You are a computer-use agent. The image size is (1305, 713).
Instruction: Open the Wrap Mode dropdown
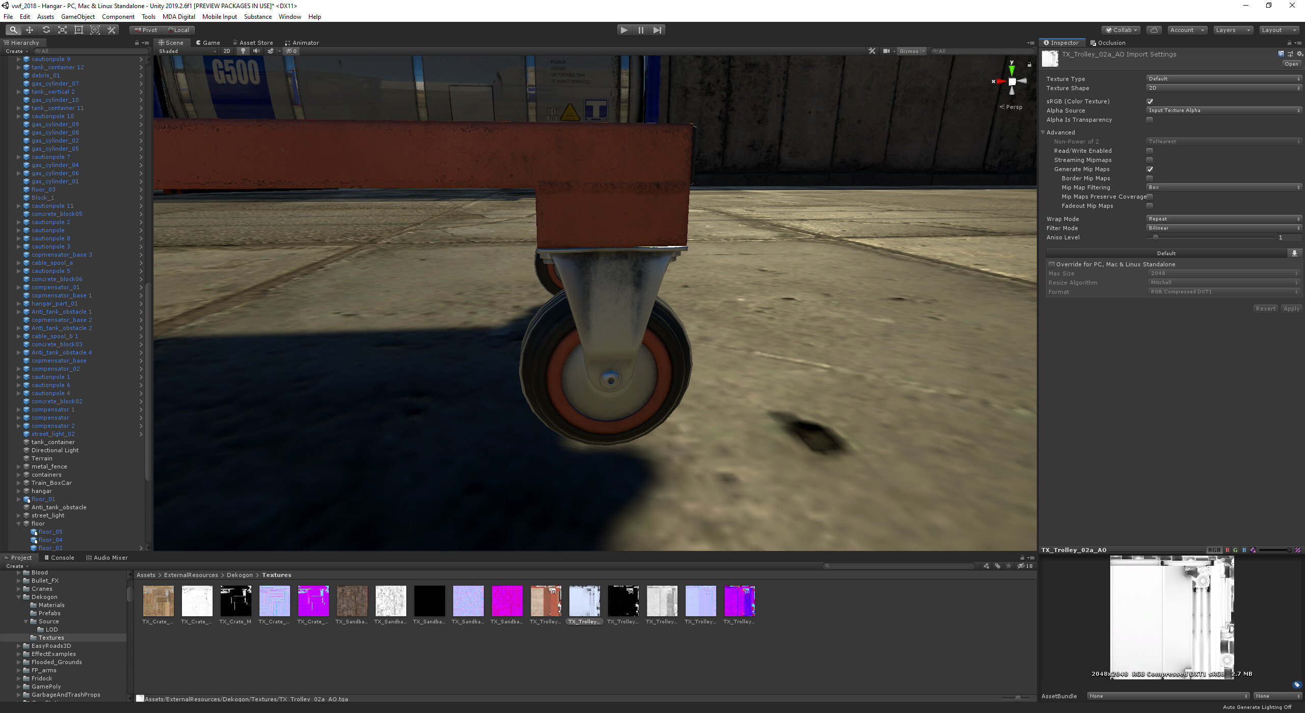[x=1223, y=218]
